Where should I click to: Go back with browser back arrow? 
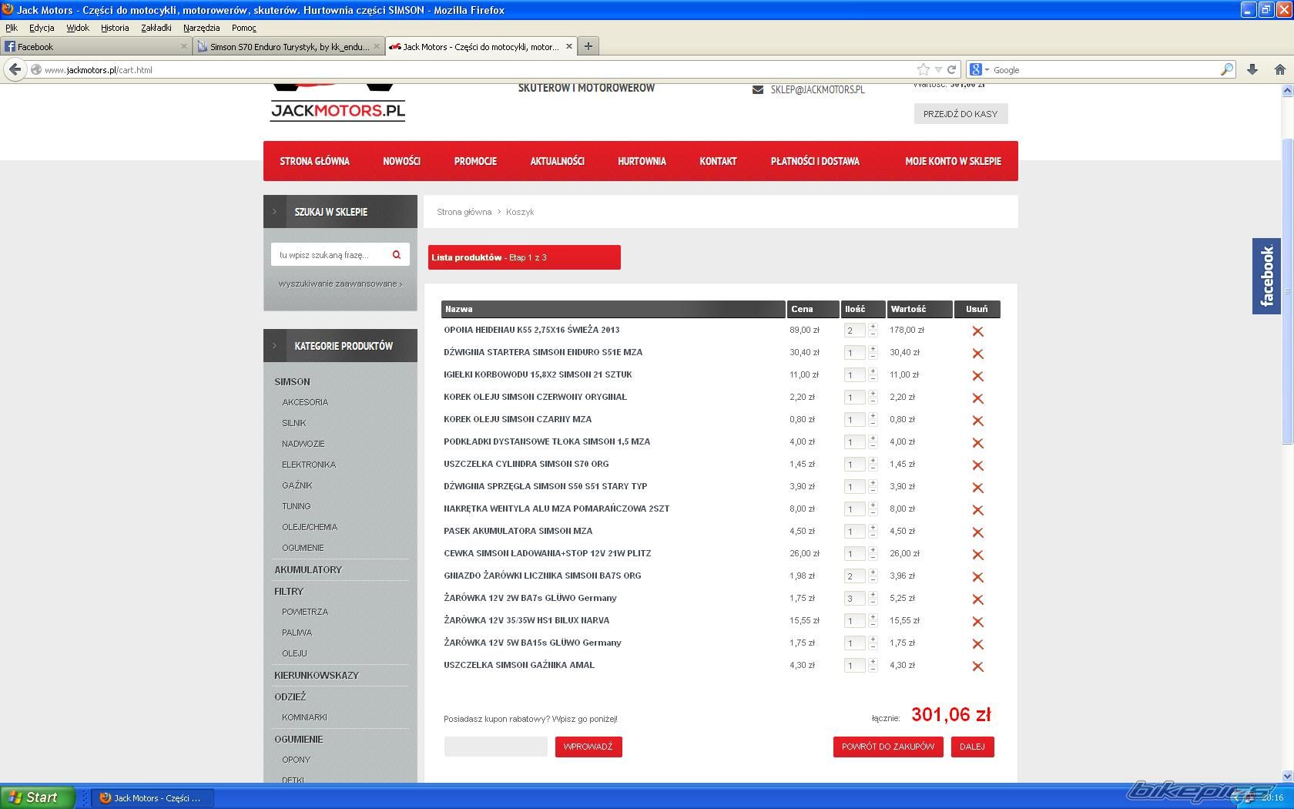pos(15,69)
